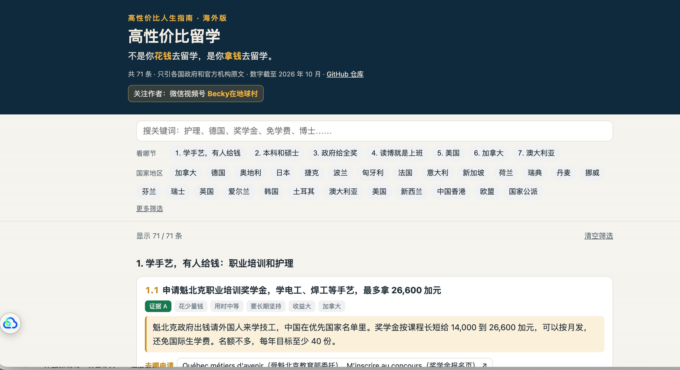Toggle the 意大利 country filter
The width and height of the screenshot is (680, 370).
tap(437, 173)
